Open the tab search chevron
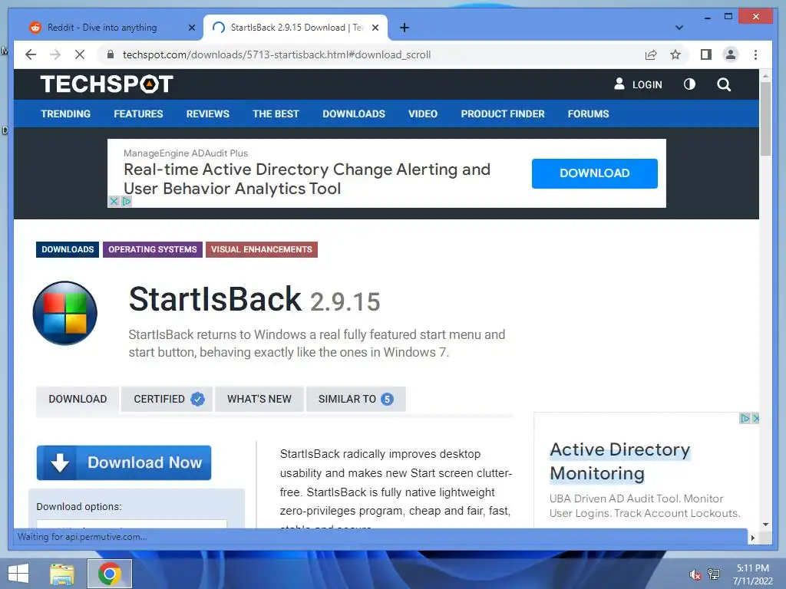Viewport: 786px width, 589px height. point(679,28)
